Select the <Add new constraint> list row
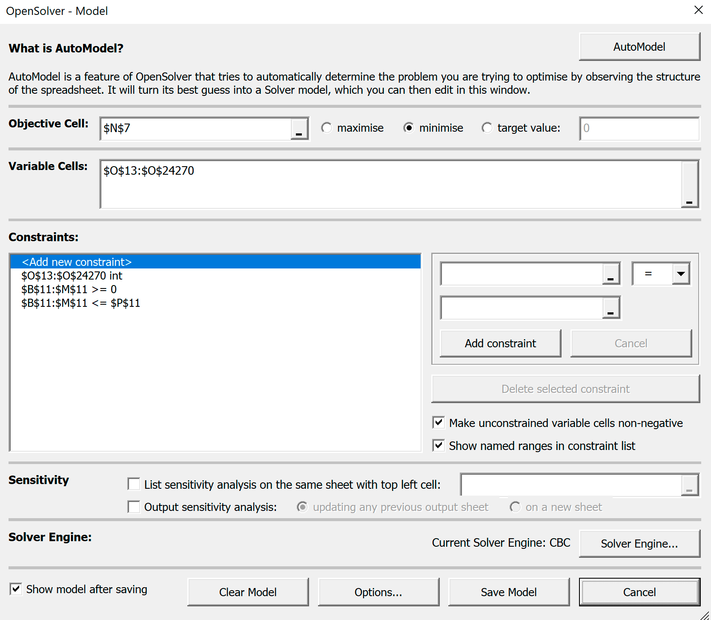Viewport: 711px width, 620px height. coord(215,262)
